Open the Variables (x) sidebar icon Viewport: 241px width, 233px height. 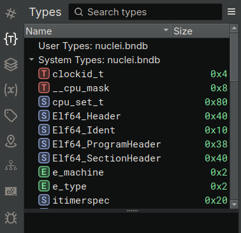[x=11, y=90]
